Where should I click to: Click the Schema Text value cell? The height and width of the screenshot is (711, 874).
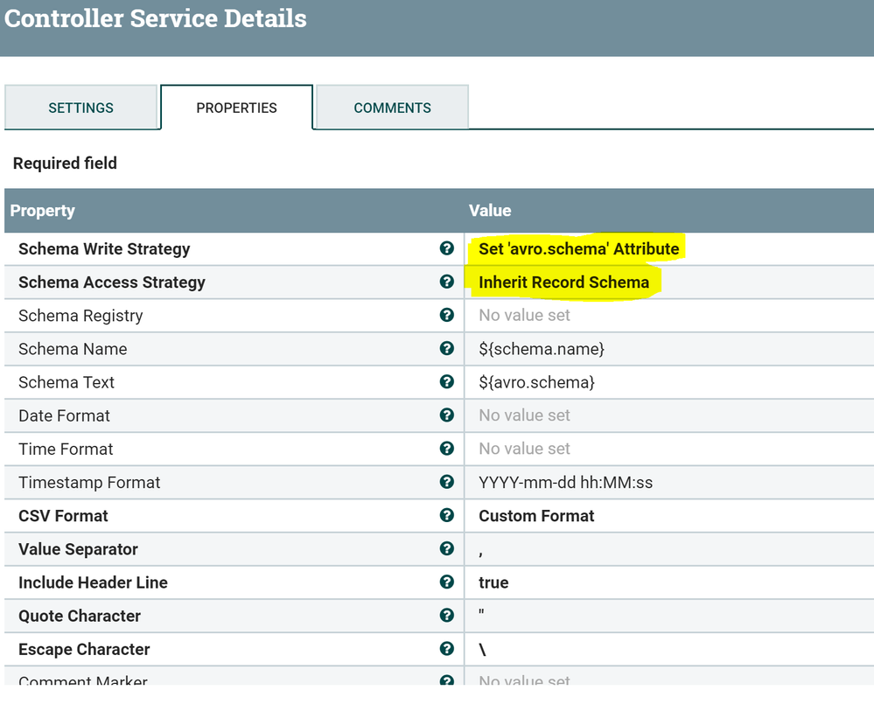point(536,382)
